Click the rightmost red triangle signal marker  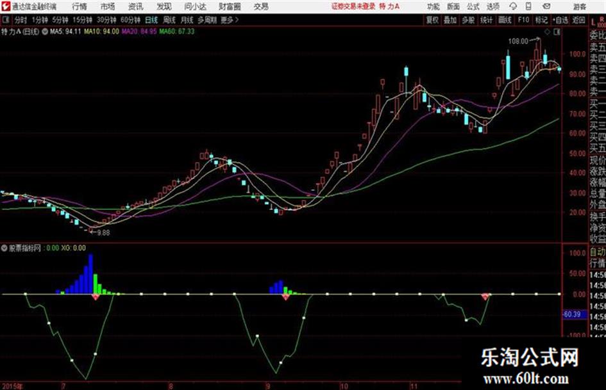485,297
